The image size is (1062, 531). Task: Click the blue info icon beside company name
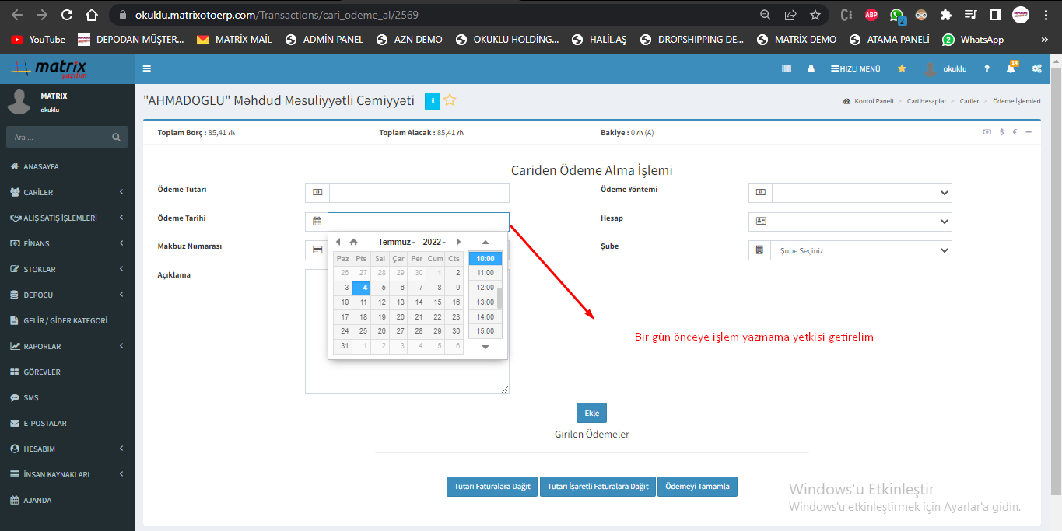click(x=433, y=100)
